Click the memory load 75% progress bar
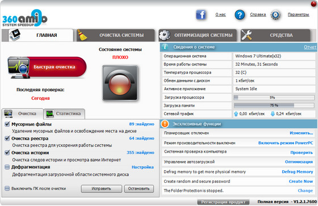Image resolution: width=318 pixels, height=206 pixels. pos(274,105)
